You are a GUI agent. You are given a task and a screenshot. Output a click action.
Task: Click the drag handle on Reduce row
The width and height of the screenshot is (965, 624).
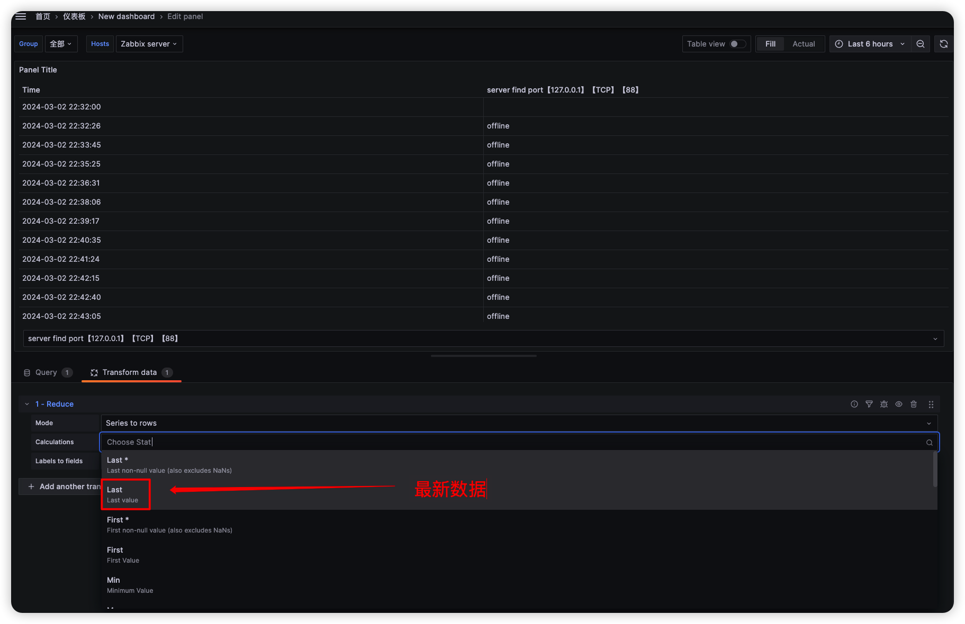click(931, 404)
